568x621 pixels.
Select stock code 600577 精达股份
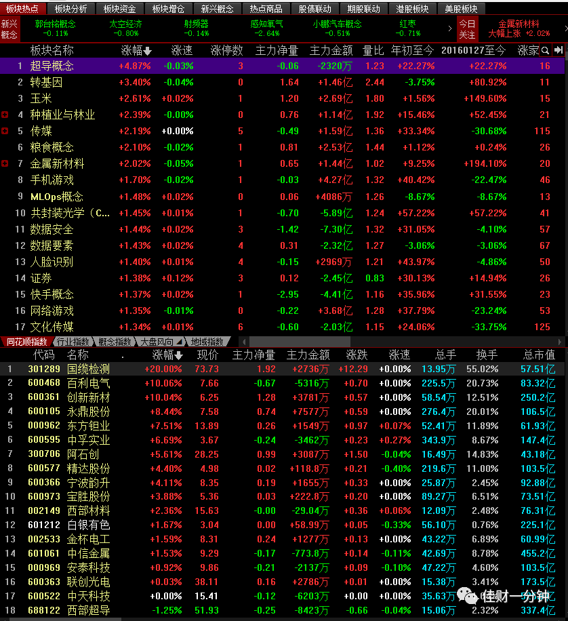point(282,468)
